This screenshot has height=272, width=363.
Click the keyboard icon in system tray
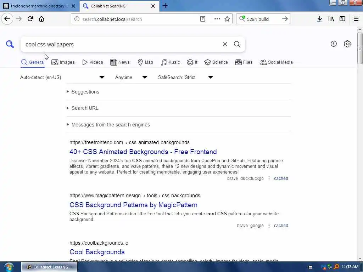pyautogui.click(x=311, y=267)
